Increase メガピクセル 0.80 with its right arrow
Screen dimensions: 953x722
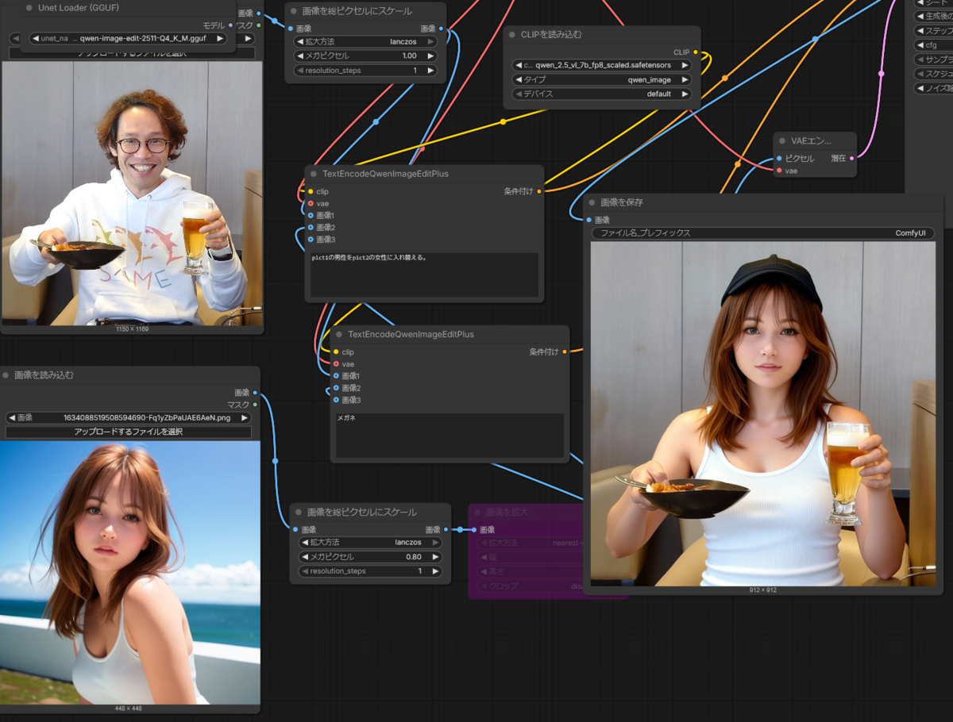(436, 557)
